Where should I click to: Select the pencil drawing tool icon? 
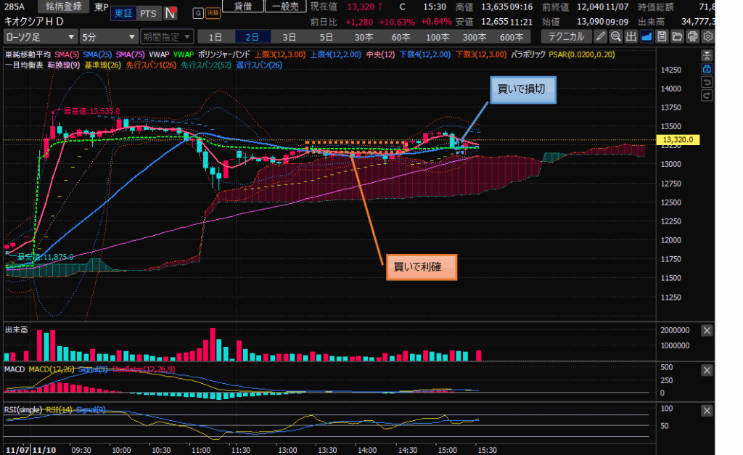tap(601, 36)
